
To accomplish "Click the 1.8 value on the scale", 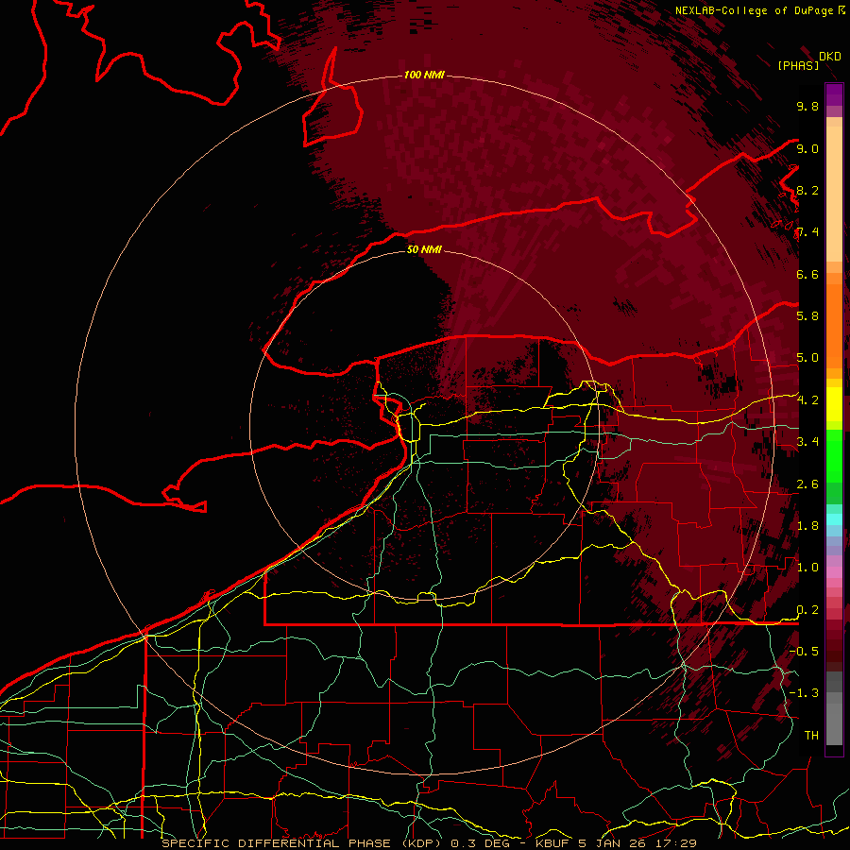I will click(807, 526).
